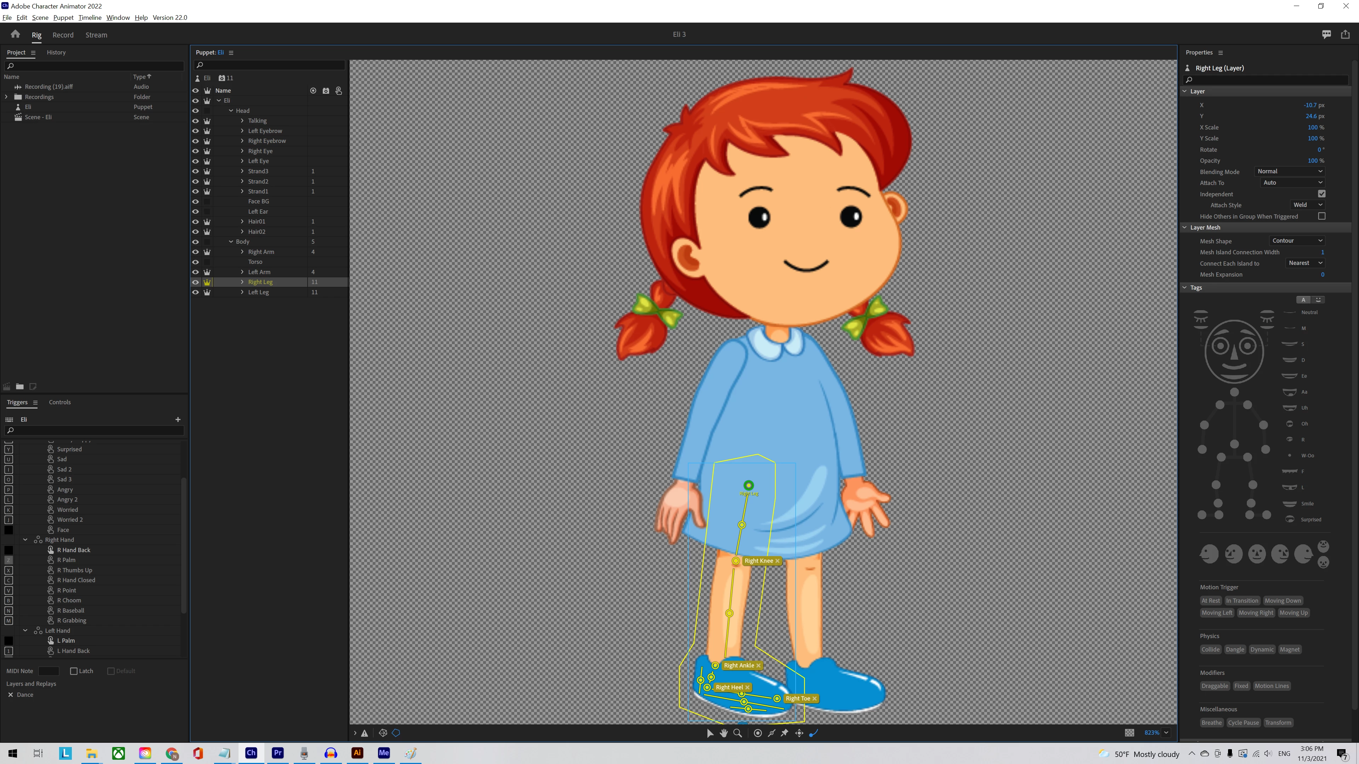Image resolution: width=1359 pixels, height=764 pixels.
Task: Uncheck the Independent checkbox
Action: point(1321,194)
